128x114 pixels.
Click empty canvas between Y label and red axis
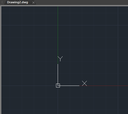(x=71, y=72)
